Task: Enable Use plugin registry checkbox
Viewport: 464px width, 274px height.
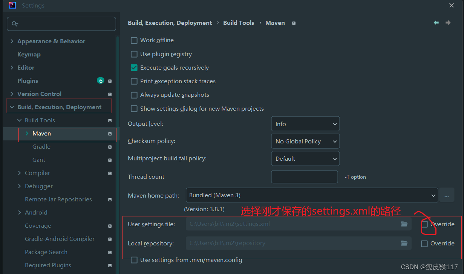Action: [x=134, y=54]
